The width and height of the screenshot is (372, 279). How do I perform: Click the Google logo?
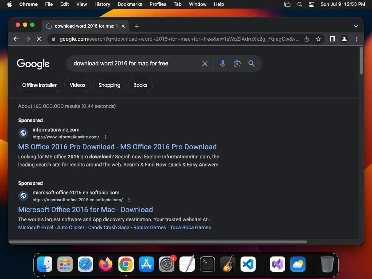(x=33, y=64)
